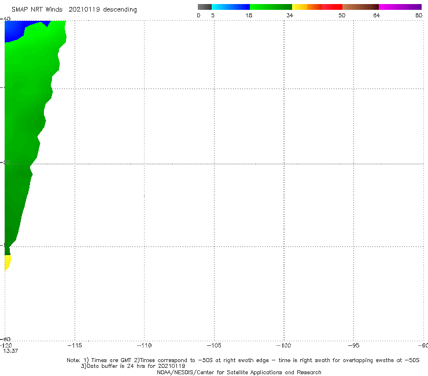
Task: Click the brown segment of the color bar
Action: (360, 7)
